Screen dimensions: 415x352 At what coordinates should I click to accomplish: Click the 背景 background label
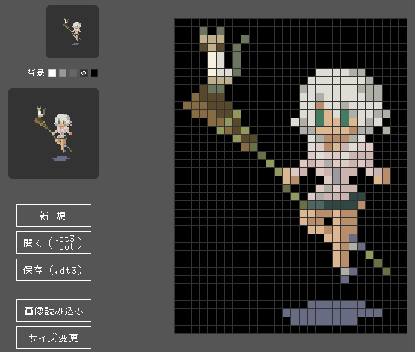(36, 72)
